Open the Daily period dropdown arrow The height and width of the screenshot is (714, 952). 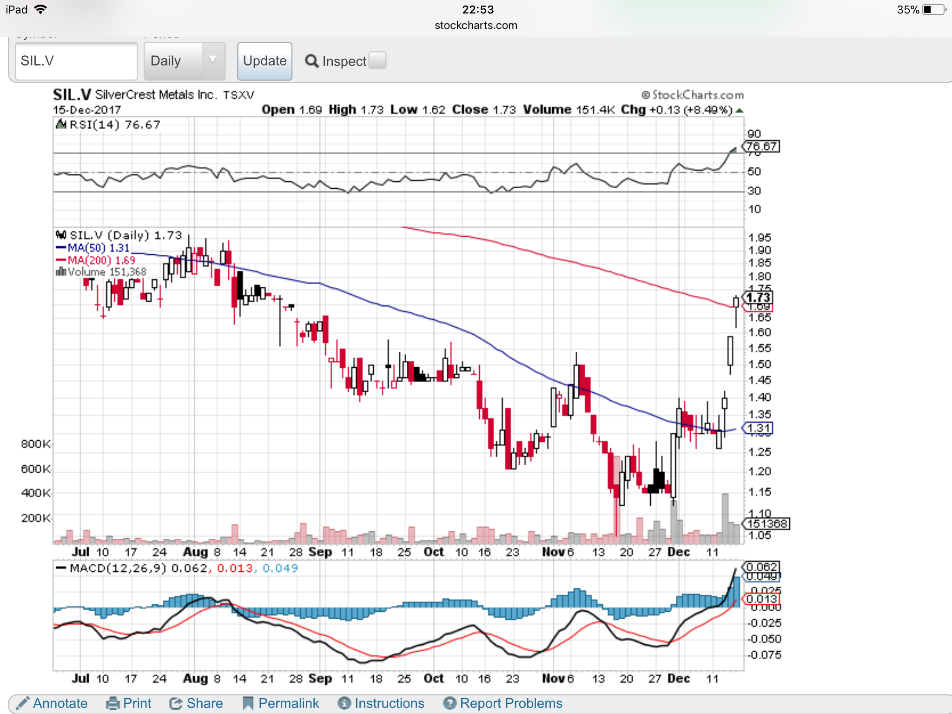[x=213, y=60]
